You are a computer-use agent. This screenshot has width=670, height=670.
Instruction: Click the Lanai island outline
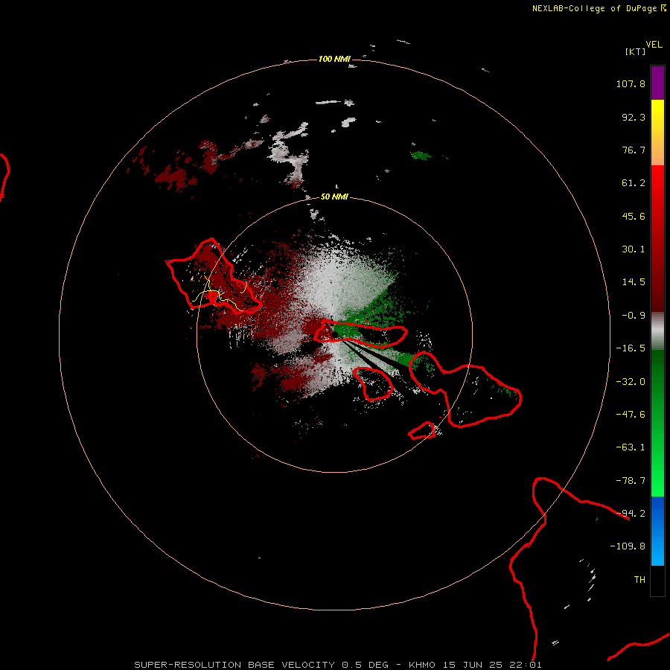tap(373, 383)
